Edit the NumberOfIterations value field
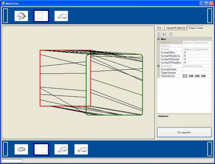215x164 pixels. [197, 56]
